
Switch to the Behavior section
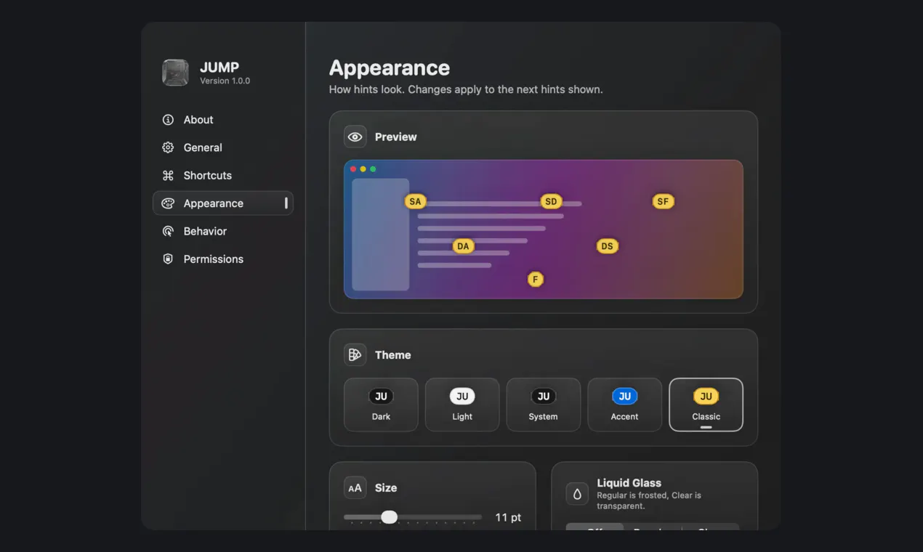[223, 231]
